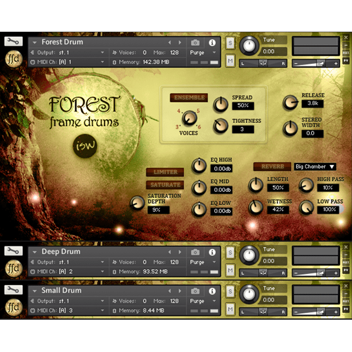Take snapshot with Small Drum camera icon
This screenshot has height=352, width=352.
click(x=195, y=291)
